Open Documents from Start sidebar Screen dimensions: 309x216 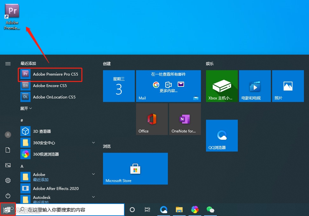[8, 150]
